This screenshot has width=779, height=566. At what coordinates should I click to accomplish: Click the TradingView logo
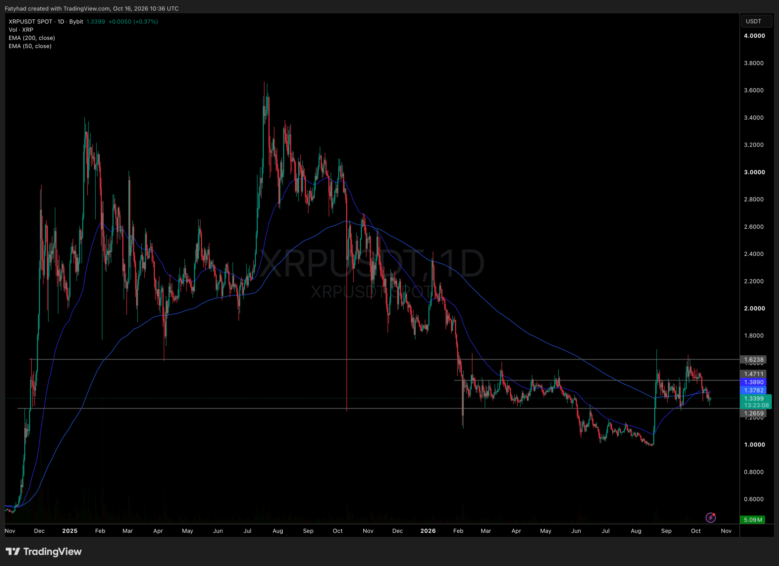point(44,552)
